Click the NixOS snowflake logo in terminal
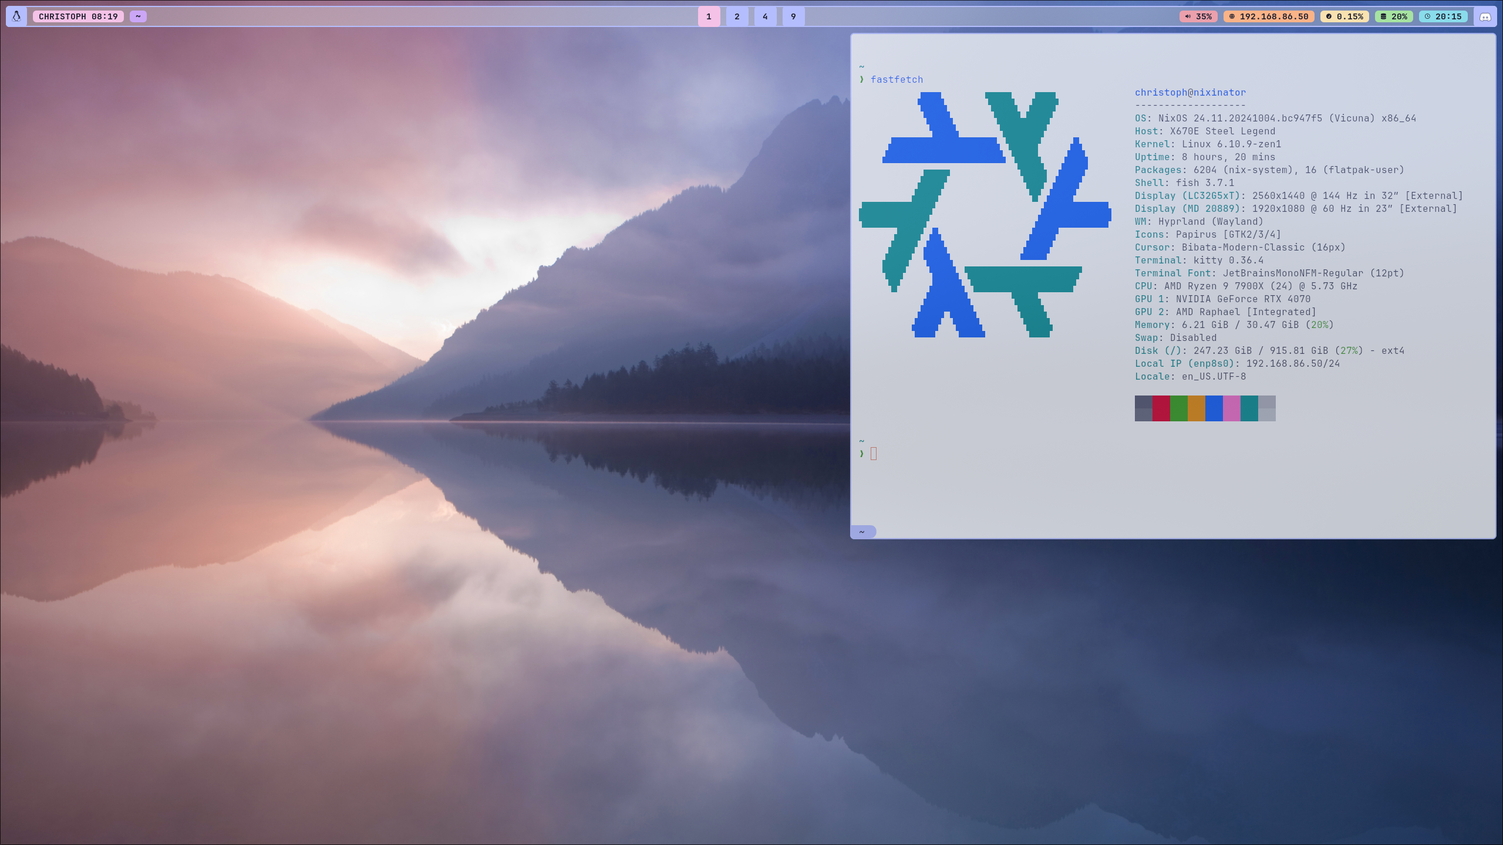This screenshot has height=845, width=1503. click(985, 214)
